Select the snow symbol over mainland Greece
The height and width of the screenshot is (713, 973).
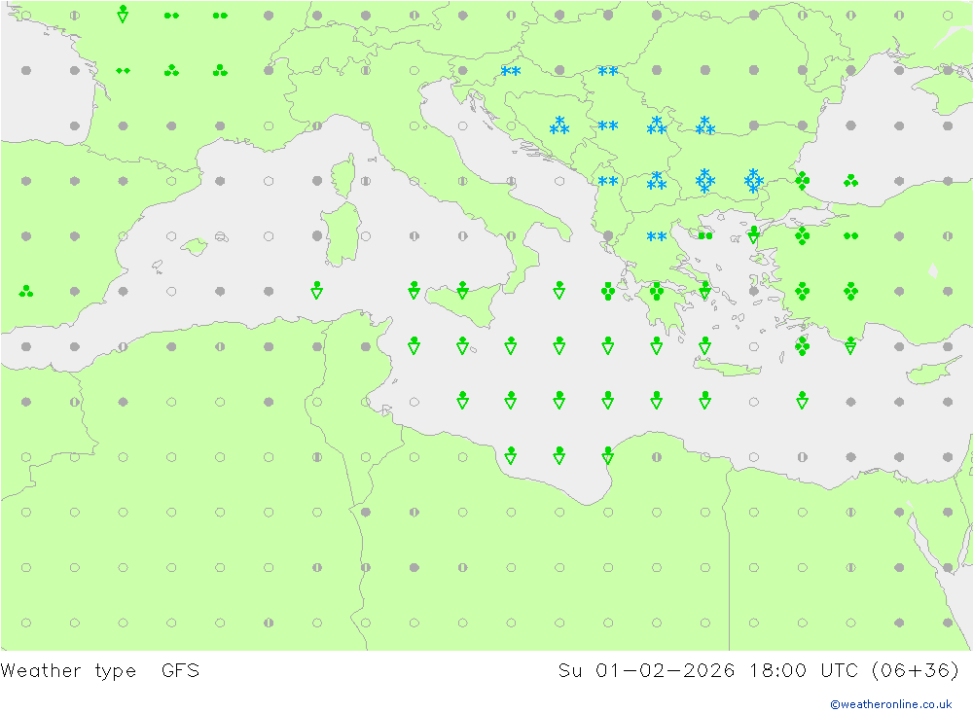click(x=657, y=236)
